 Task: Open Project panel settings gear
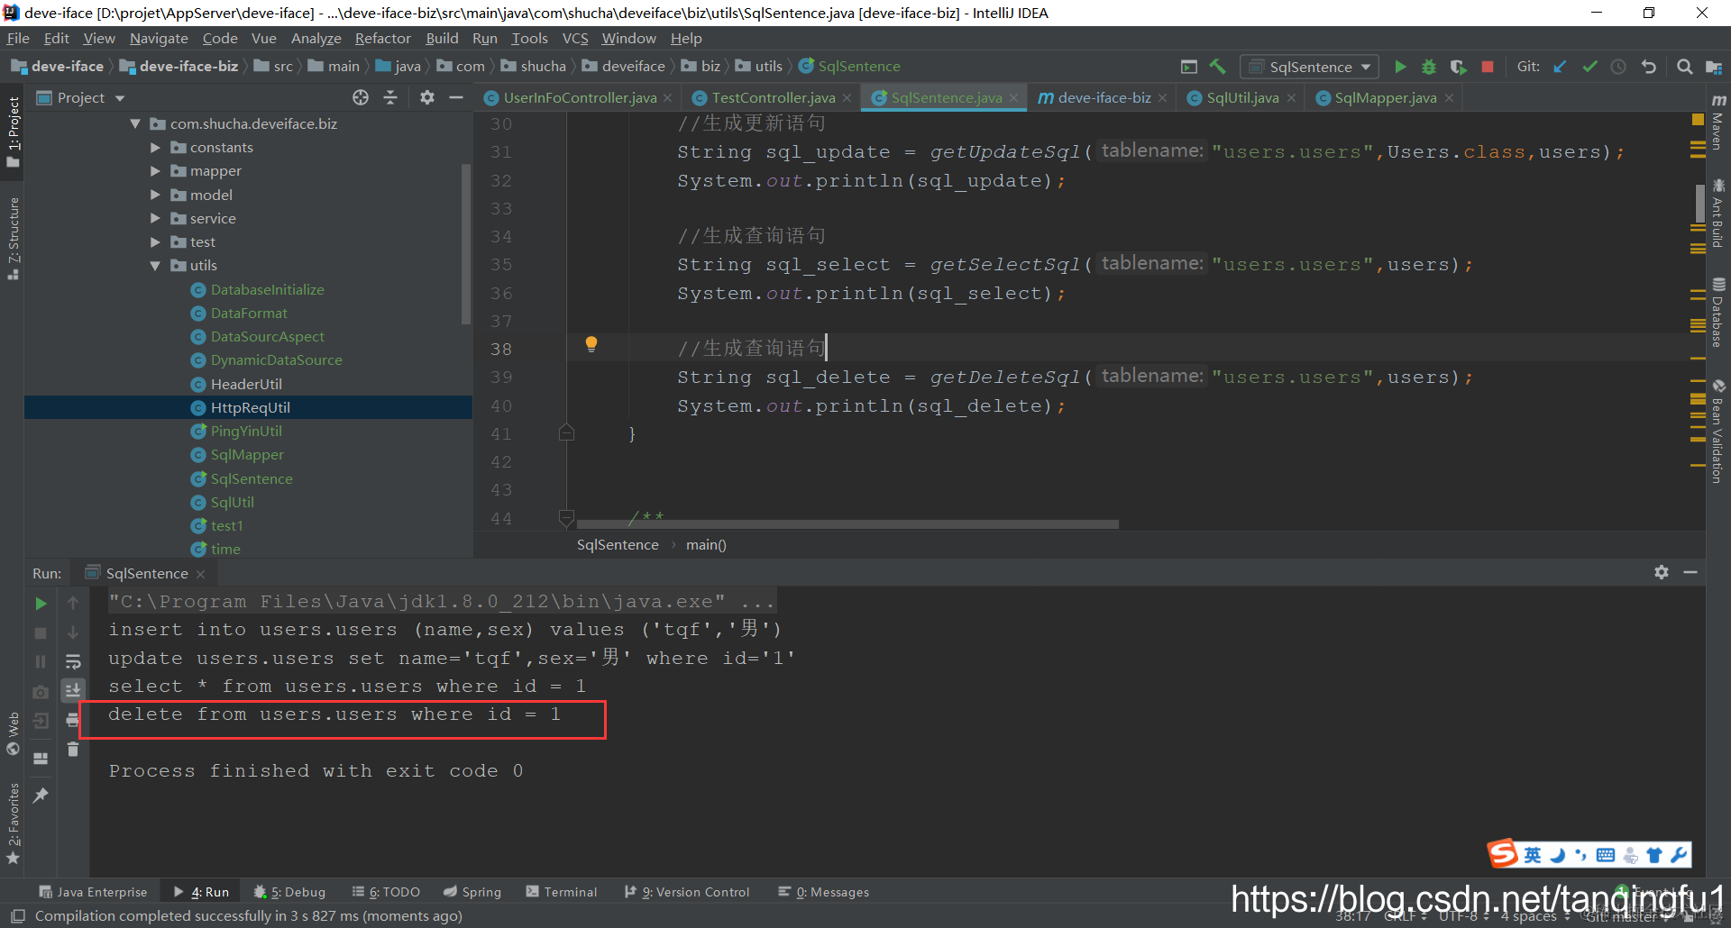tap(427, 97)
